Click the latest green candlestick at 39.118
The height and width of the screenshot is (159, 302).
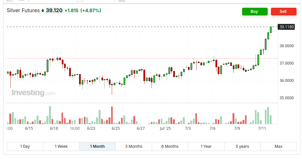coord(271,30)
